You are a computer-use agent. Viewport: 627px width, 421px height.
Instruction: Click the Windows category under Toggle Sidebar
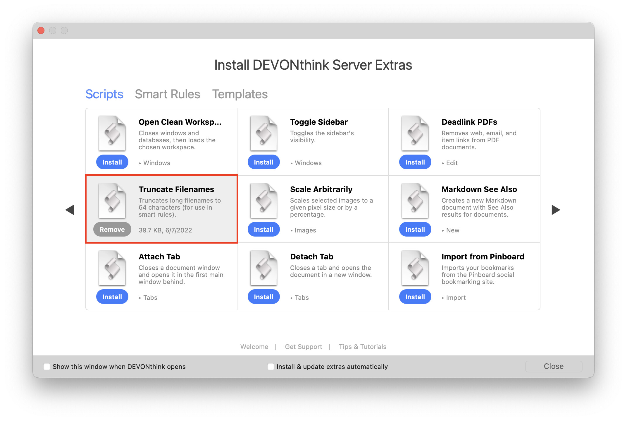(308, 163)
